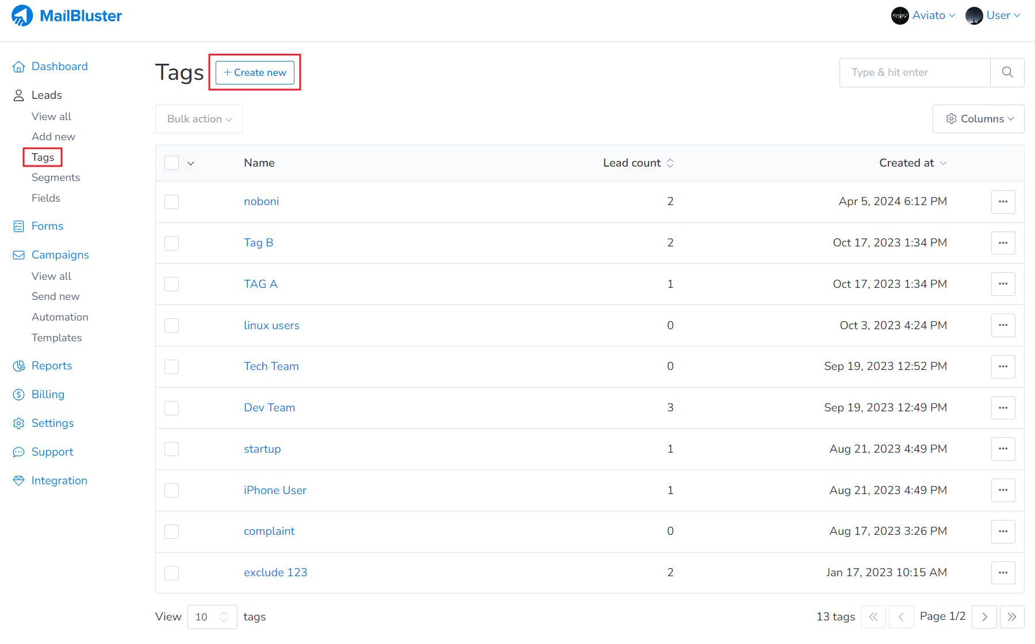The image size is (1035, 644).
Task: Open the Columns dropdown
Action: (978, 119)
